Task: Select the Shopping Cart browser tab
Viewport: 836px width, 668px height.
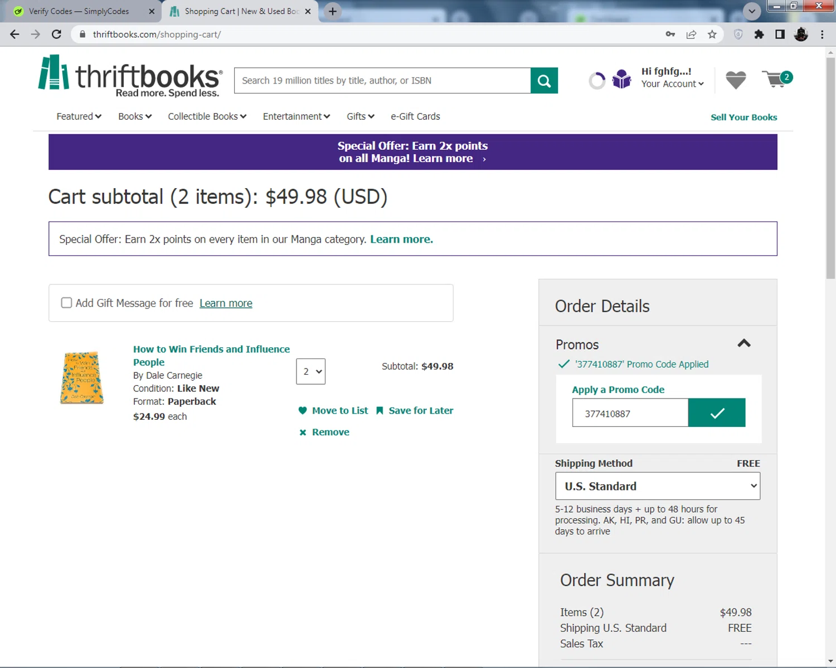Action: click(x=240, y=11)
